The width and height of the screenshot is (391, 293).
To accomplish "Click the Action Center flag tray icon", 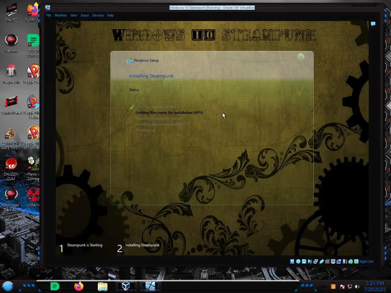I will (342, 287).
